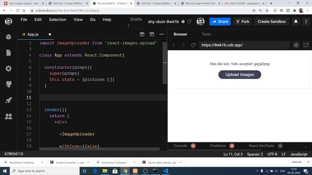This screenshot has height=175, width=312.
Task: Open dropdown for Bootstrap 5 (53).png download
Action: (x=134, y=162)
